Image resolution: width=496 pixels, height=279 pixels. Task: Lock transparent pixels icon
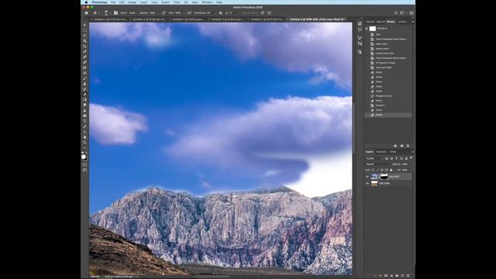(373, 170)
